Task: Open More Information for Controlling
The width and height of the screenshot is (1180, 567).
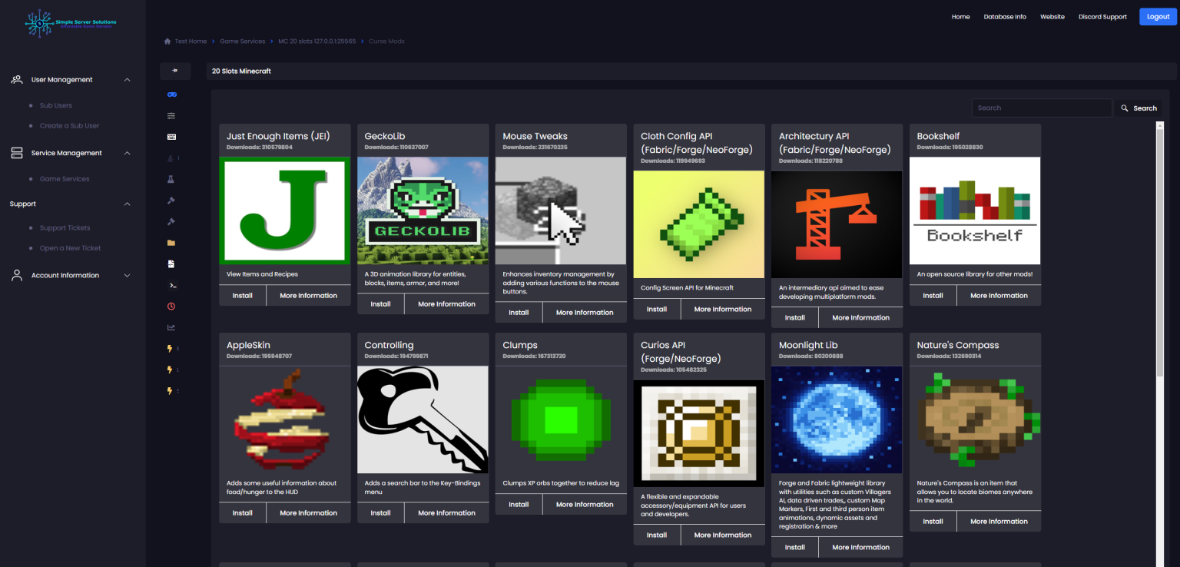Action: click(446, 513)
